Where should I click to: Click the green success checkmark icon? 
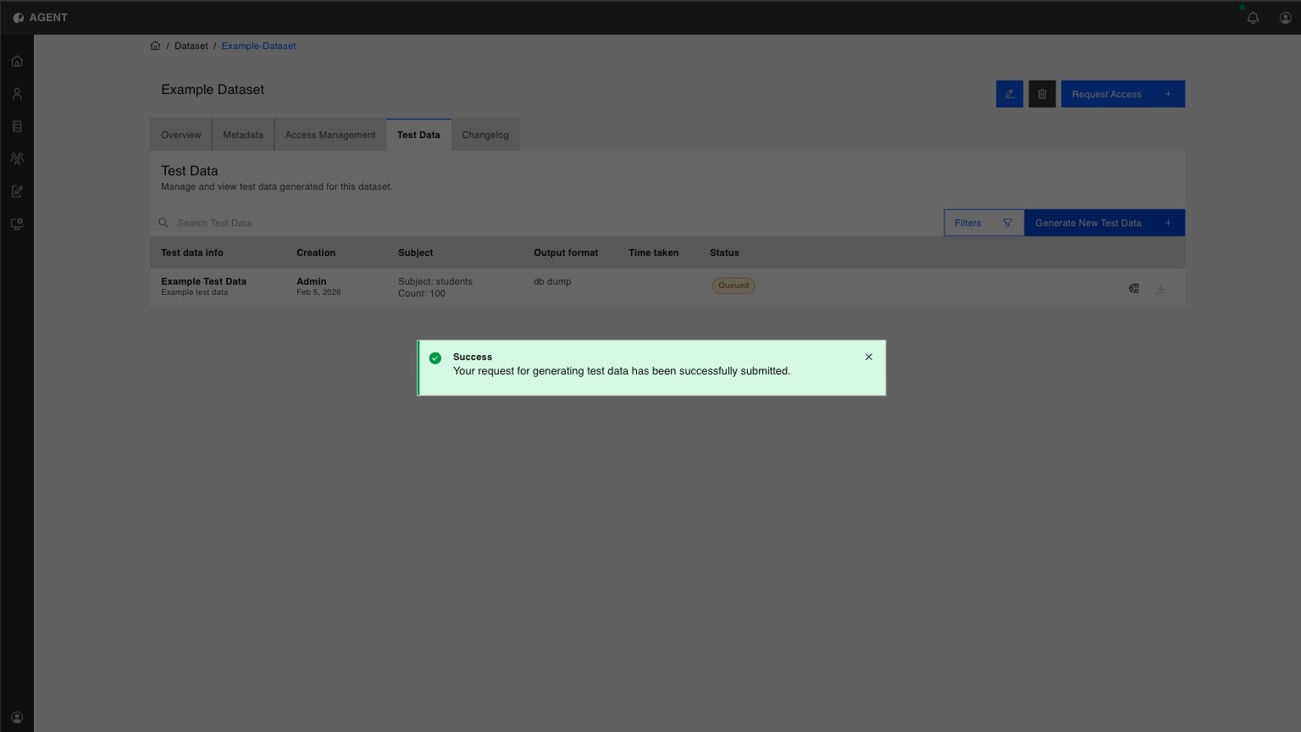click(x=435, y=358)
